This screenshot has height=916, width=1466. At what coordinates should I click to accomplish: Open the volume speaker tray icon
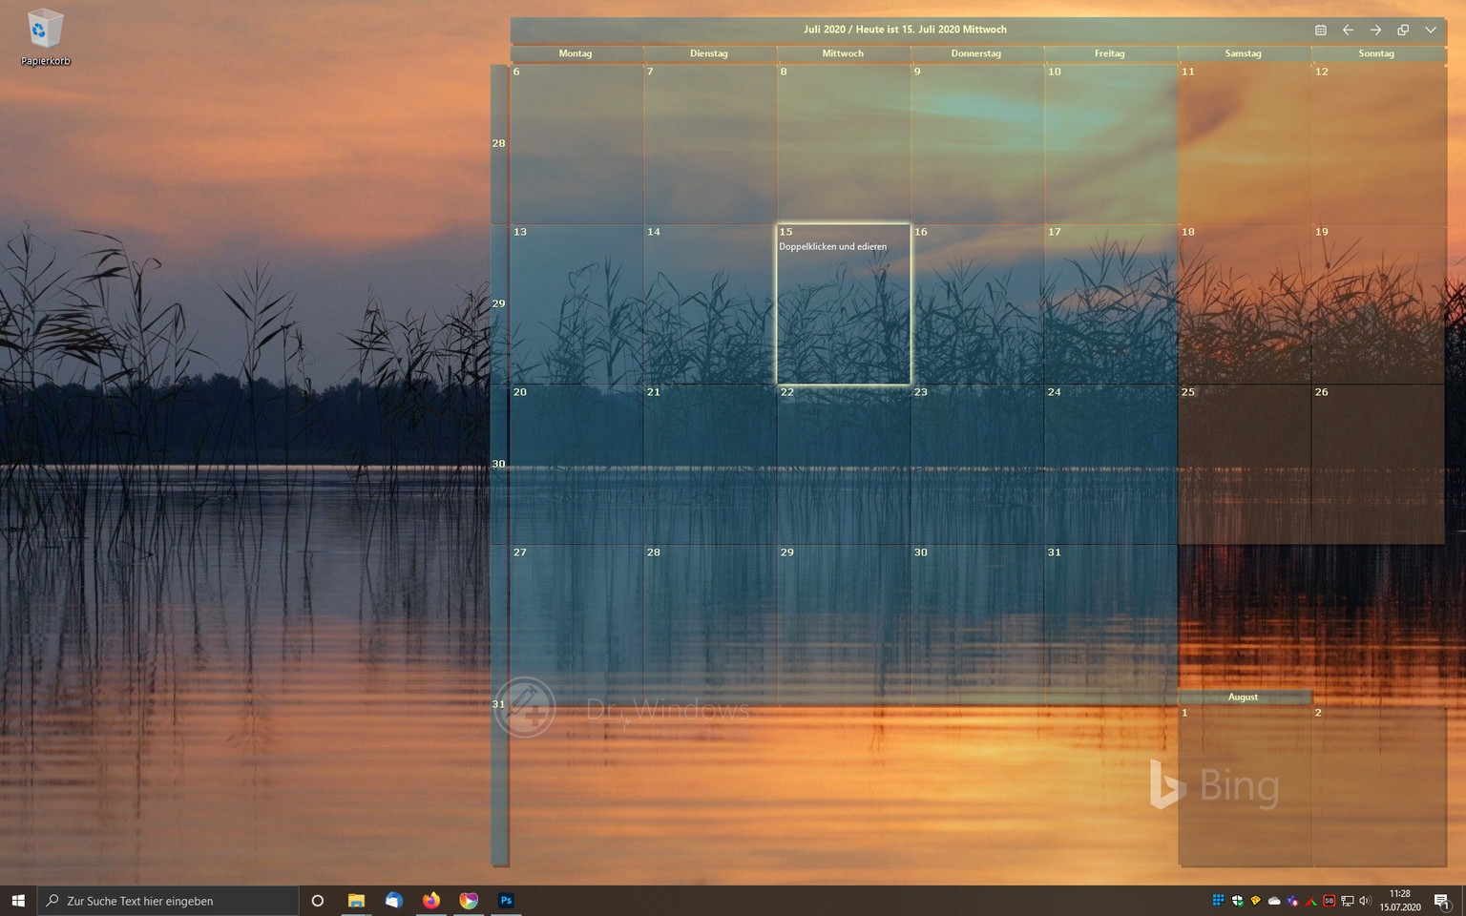(1366, 901)
